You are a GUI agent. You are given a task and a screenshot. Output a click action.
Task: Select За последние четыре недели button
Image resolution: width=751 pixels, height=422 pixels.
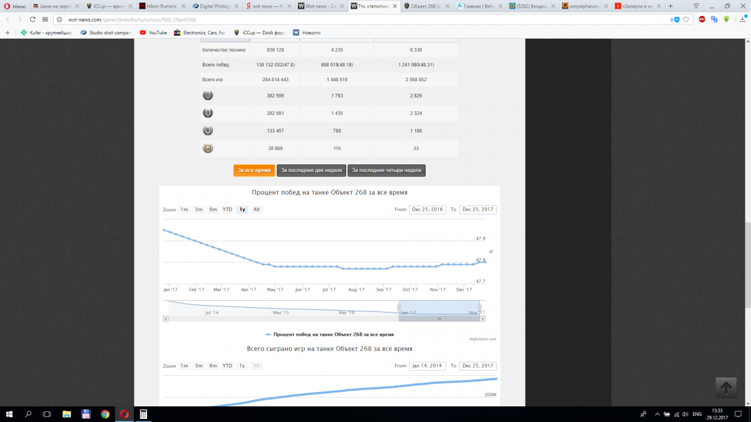[387, 170]
